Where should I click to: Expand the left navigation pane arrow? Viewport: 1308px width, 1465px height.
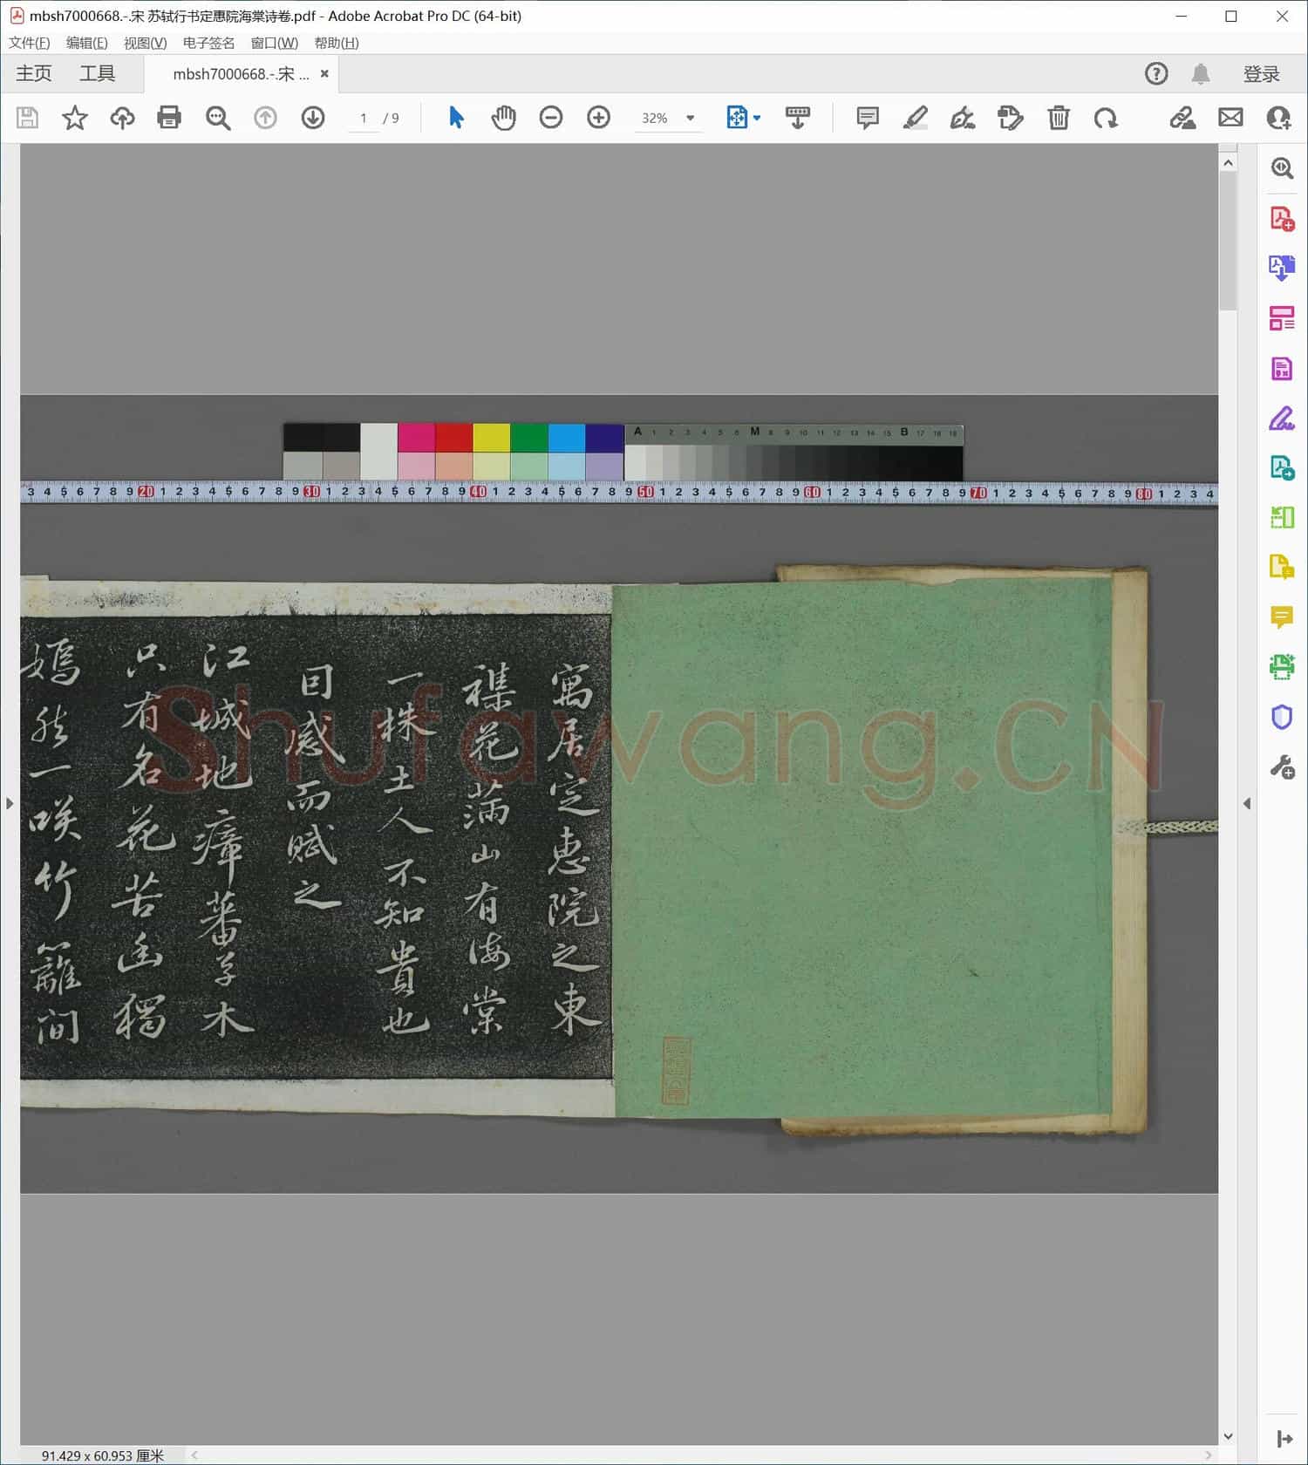pyautogui.click(x=10, y=803)
